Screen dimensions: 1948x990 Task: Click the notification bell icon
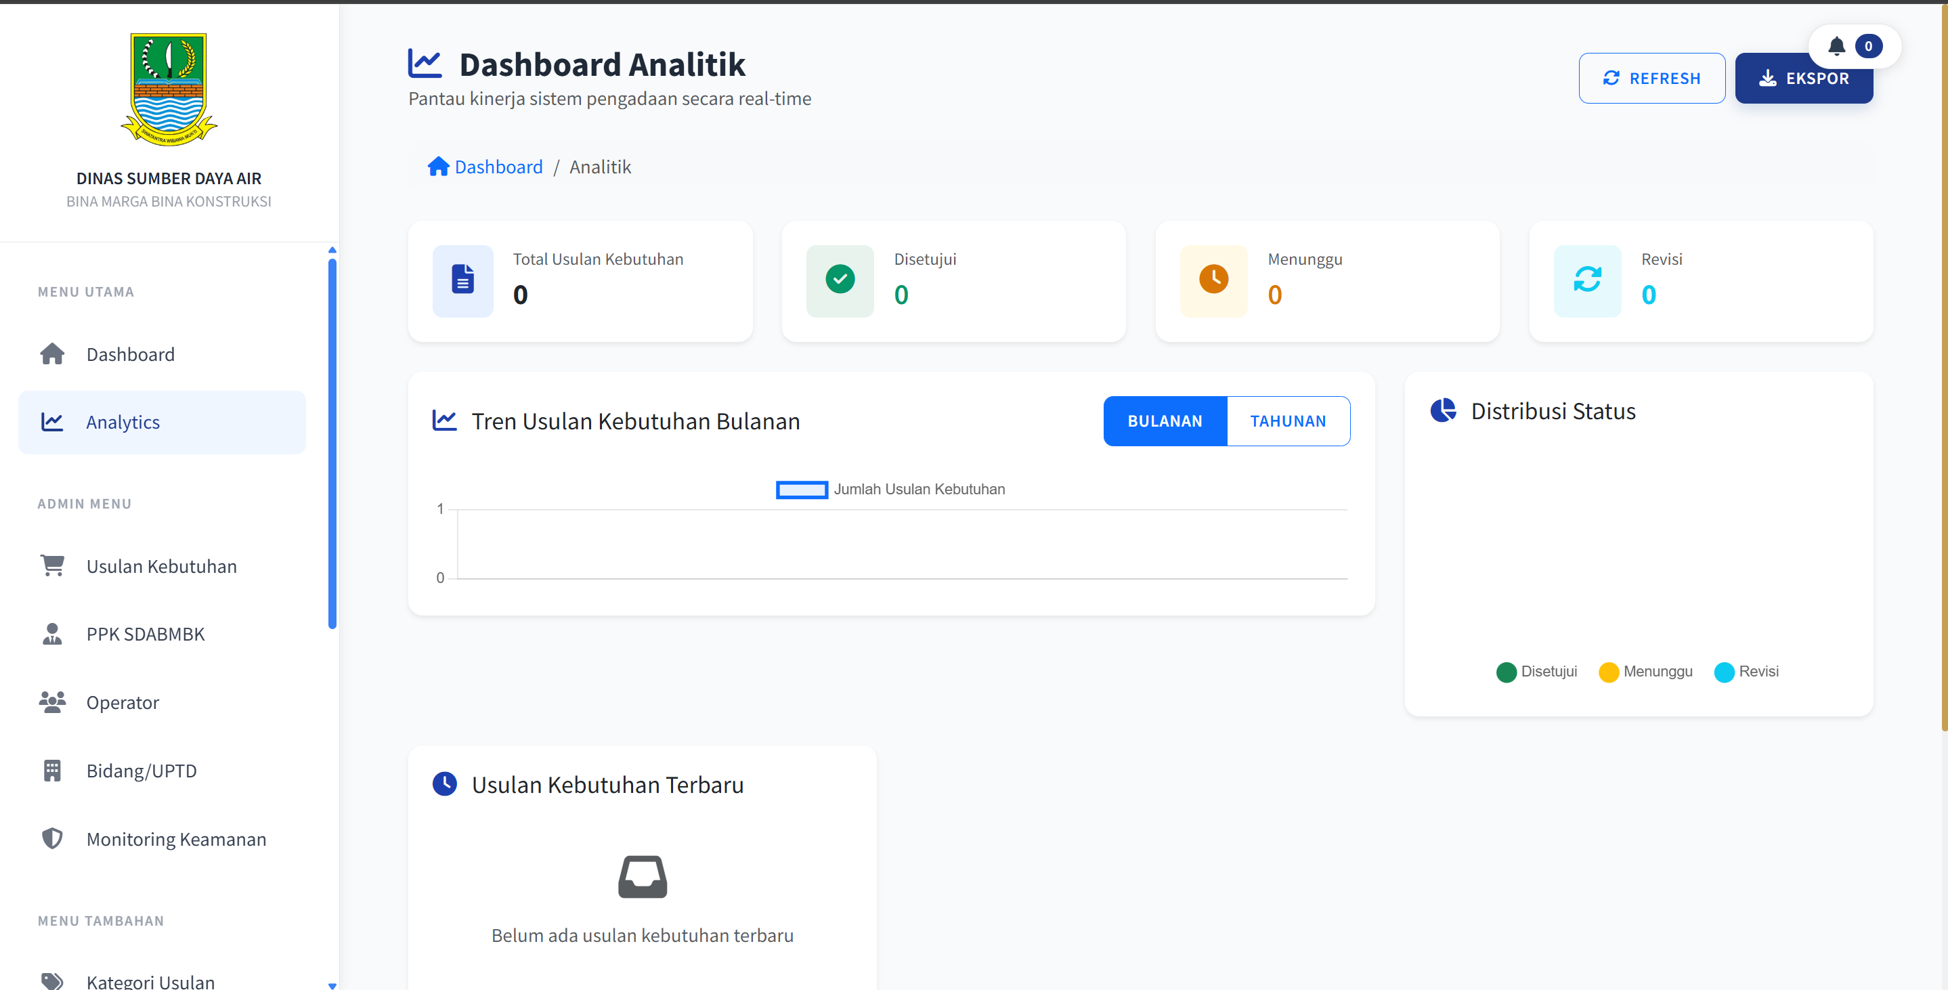[x=1836, y=46]
